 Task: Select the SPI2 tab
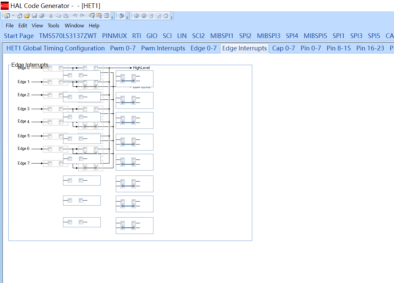tap(245, 36)
